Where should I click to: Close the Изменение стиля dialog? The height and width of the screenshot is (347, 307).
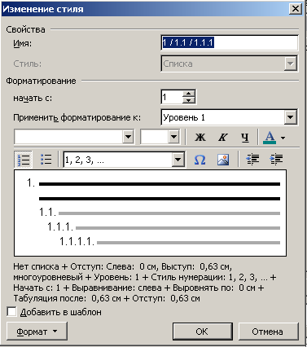point(295,9)
